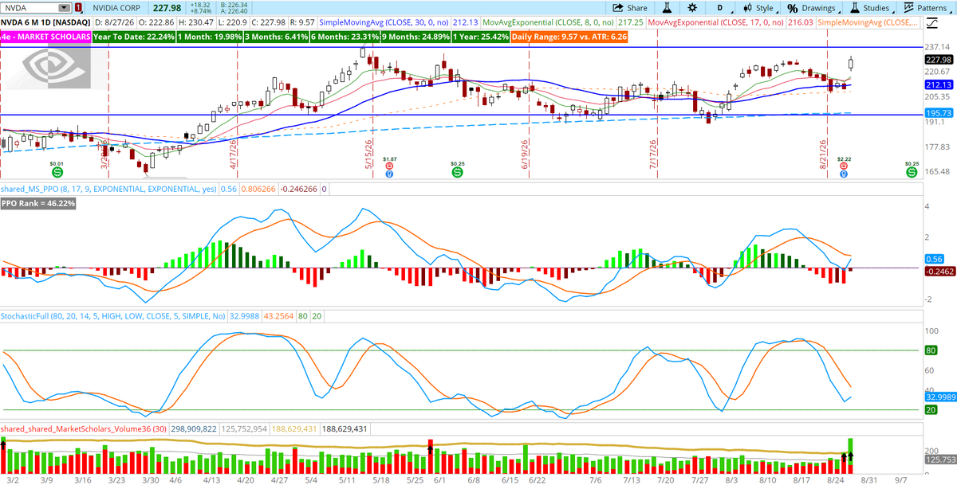Click the 1 Year: 25.42% label
957x485 pixels.
coord(482,37)
